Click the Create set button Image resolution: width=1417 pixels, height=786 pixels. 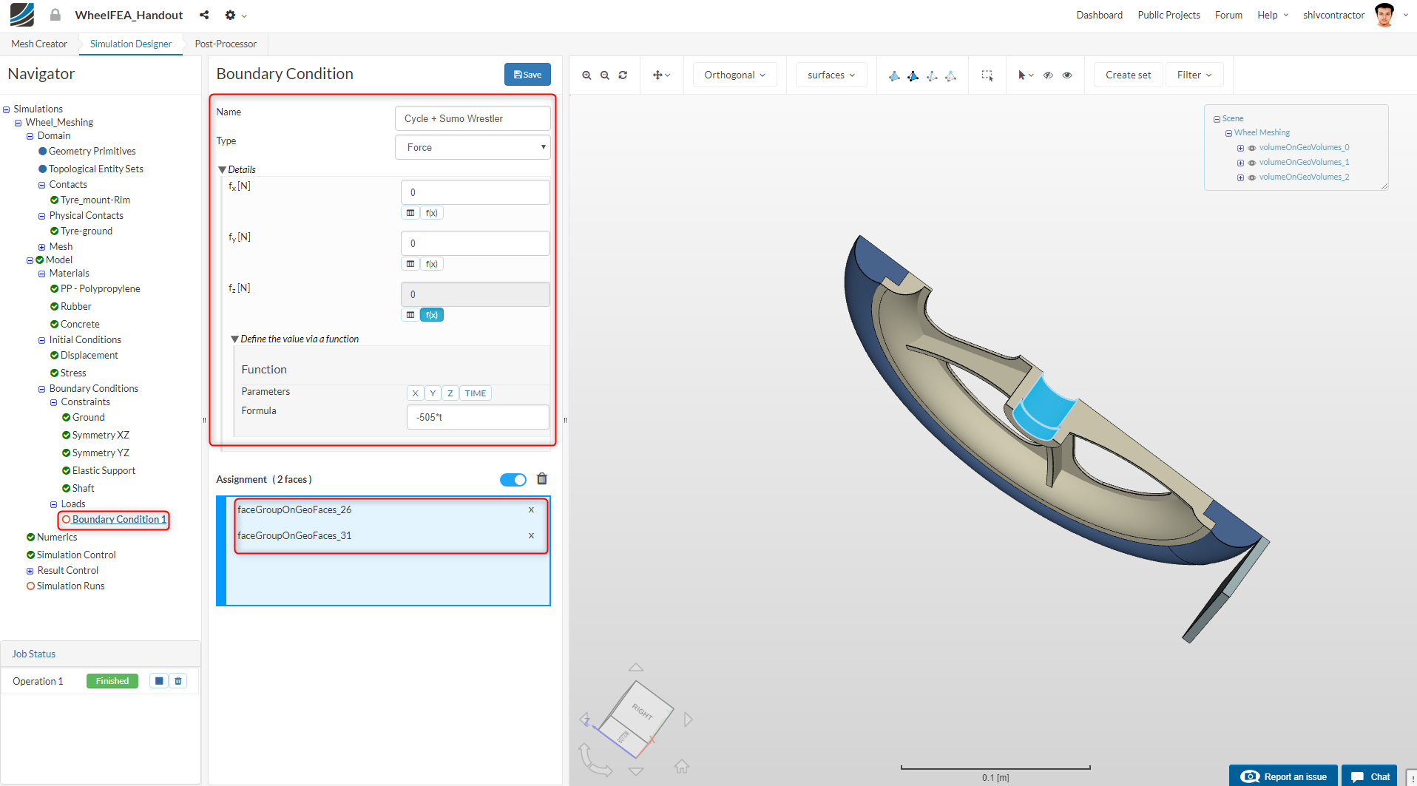[1128, 75]
